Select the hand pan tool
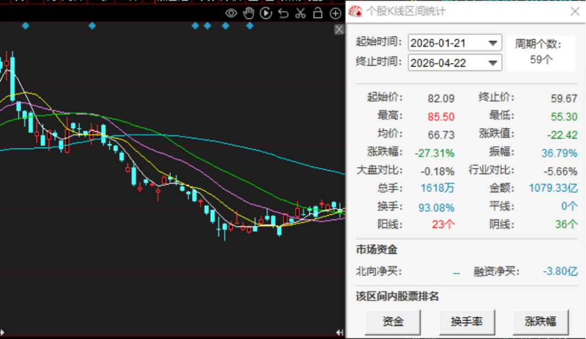 tap(249, 14)
